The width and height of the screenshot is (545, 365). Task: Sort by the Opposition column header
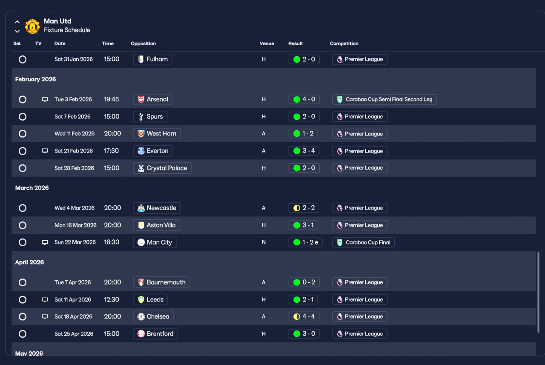(x=143, y=43)
